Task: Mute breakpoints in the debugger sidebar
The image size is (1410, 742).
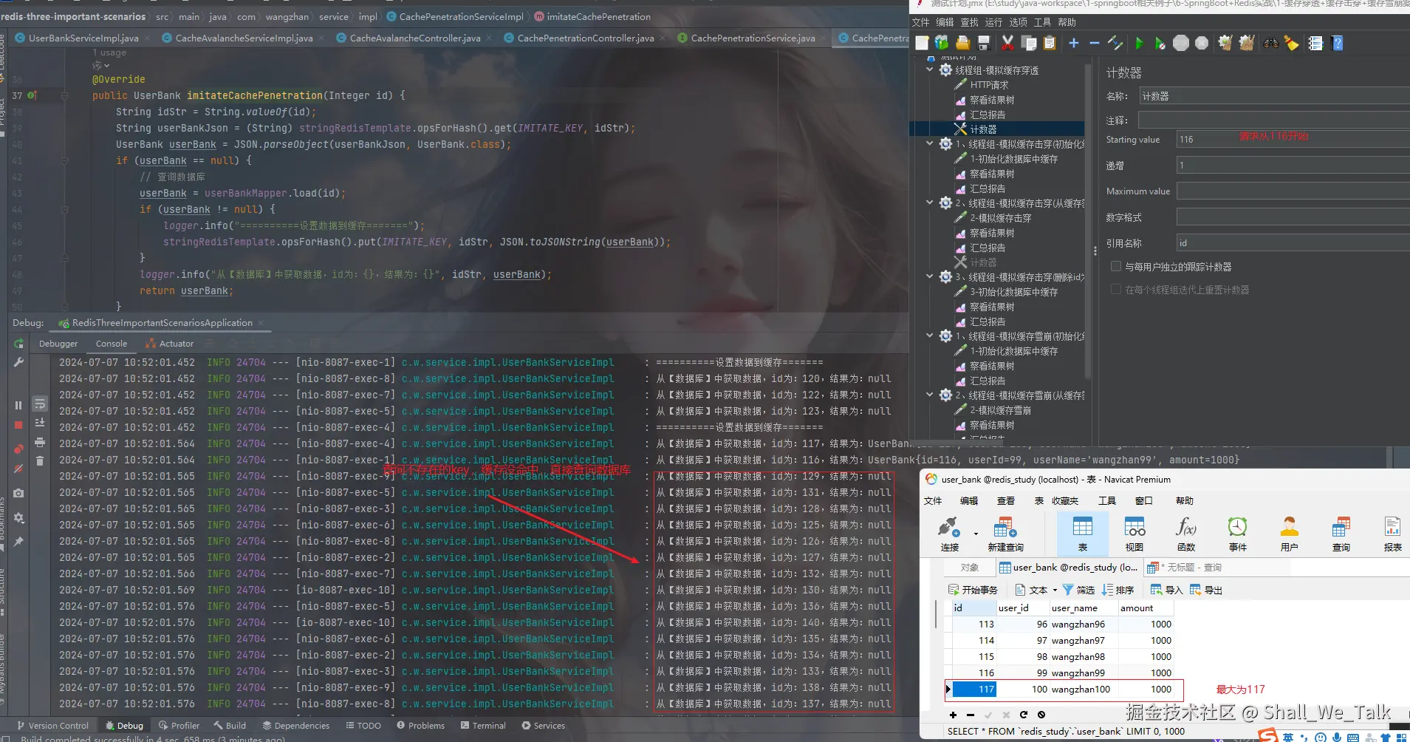Action: [x=19, y=469]
